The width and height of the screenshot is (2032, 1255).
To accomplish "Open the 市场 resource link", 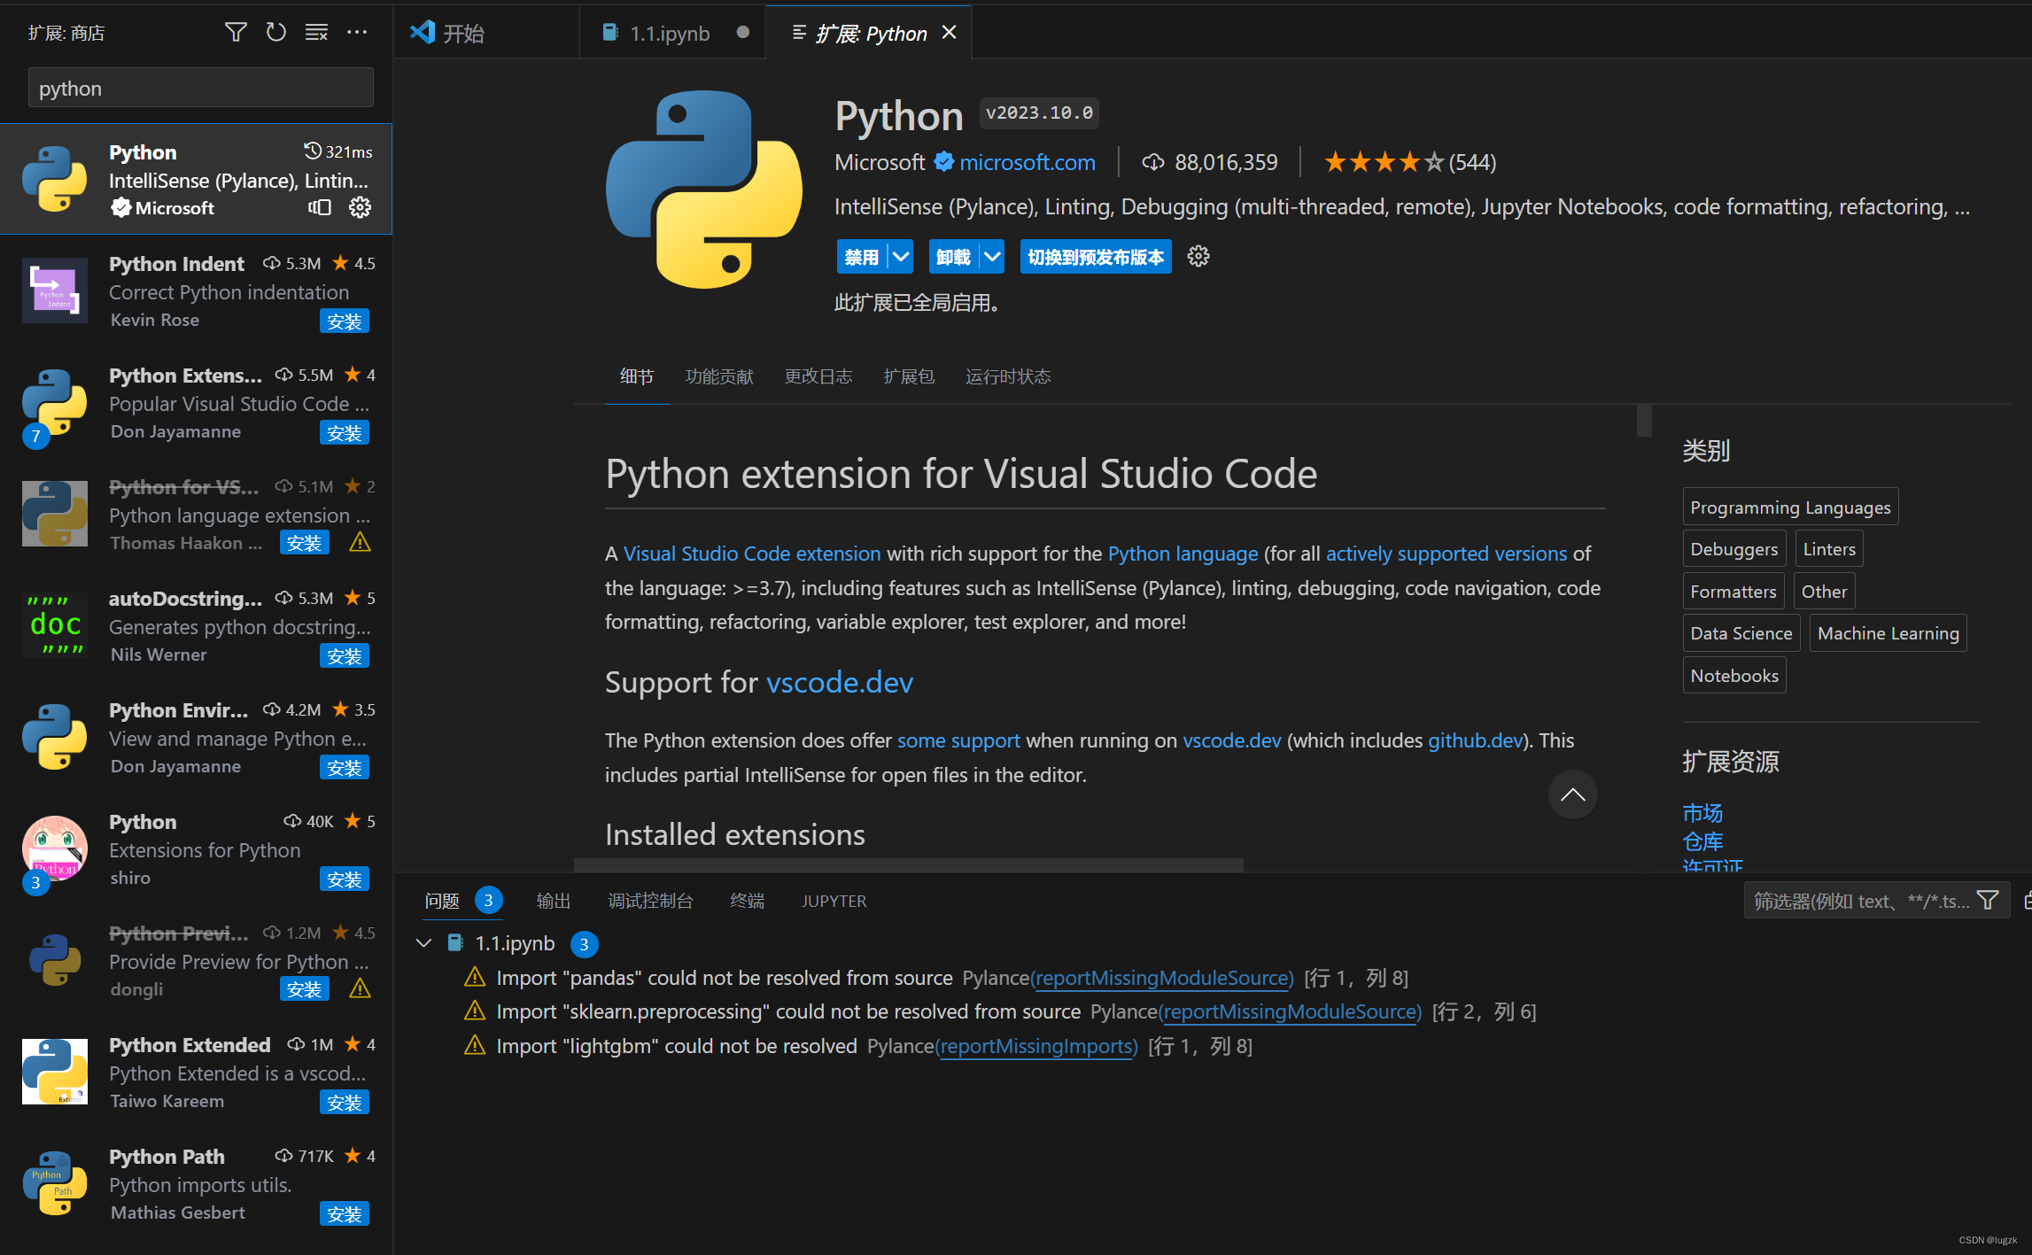I will 1702,813.
